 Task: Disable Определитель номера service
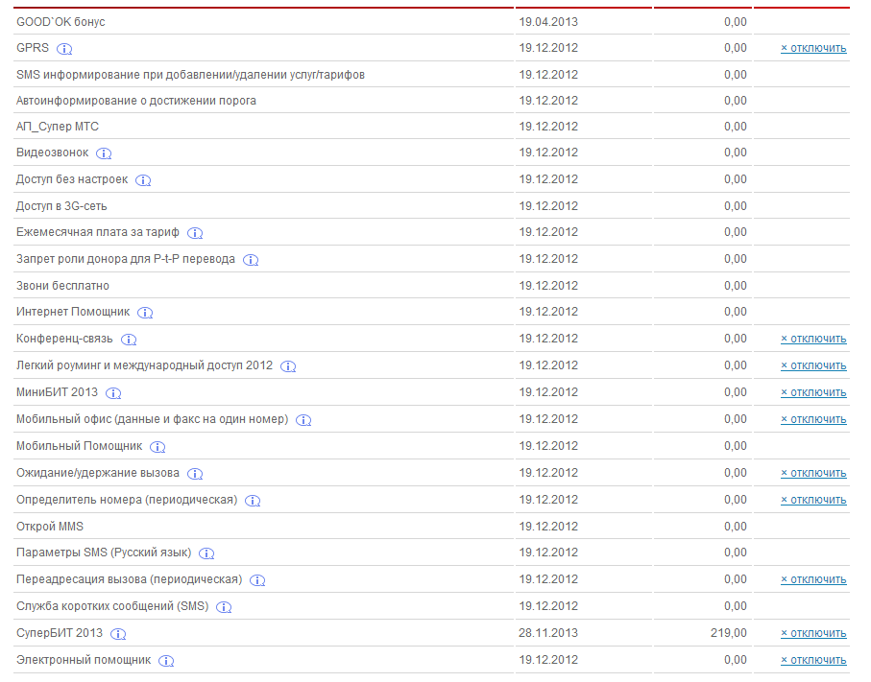click(x=813, y=500)
